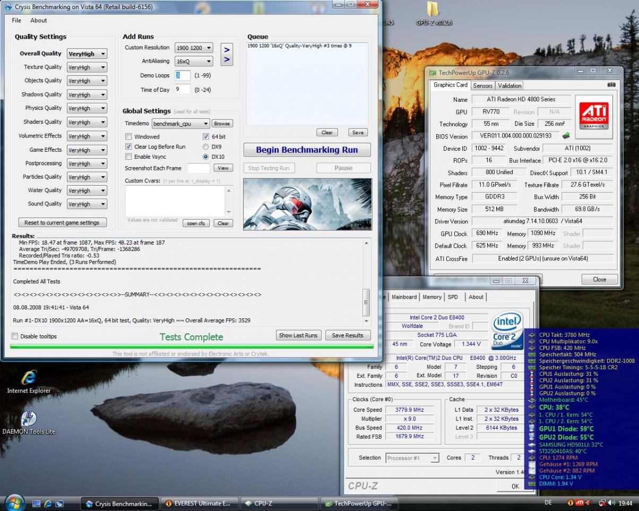Click the volume speaker tray icon
This screenshot has width=639, height=511.
tap(612, 503)
